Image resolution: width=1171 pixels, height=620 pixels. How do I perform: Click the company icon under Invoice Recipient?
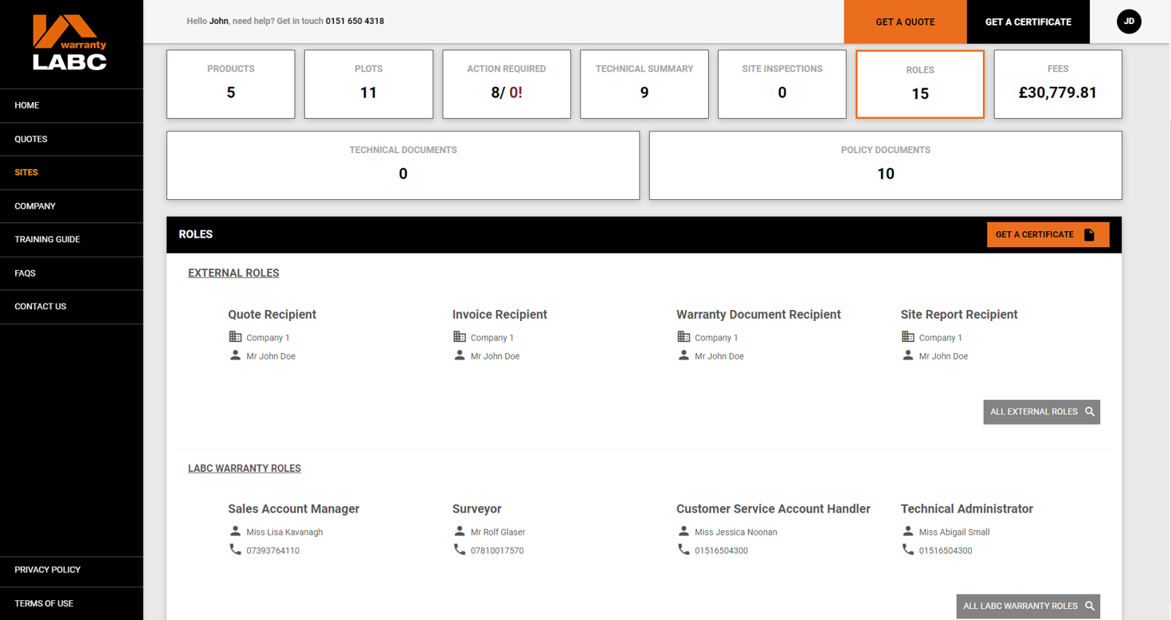coord(460,337)
